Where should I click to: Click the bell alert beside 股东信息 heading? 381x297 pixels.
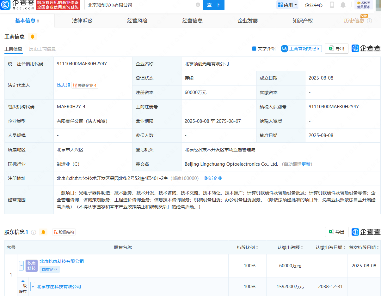pyautogui.click(x=43, y=232)
